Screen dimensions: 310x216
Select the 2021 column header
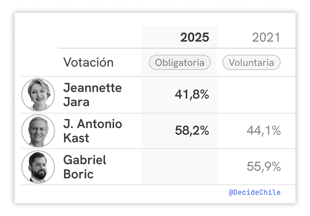(266, 37)
